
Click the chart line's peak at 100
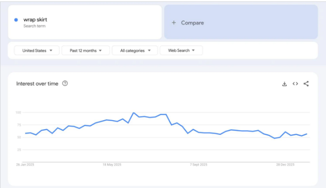133,113
